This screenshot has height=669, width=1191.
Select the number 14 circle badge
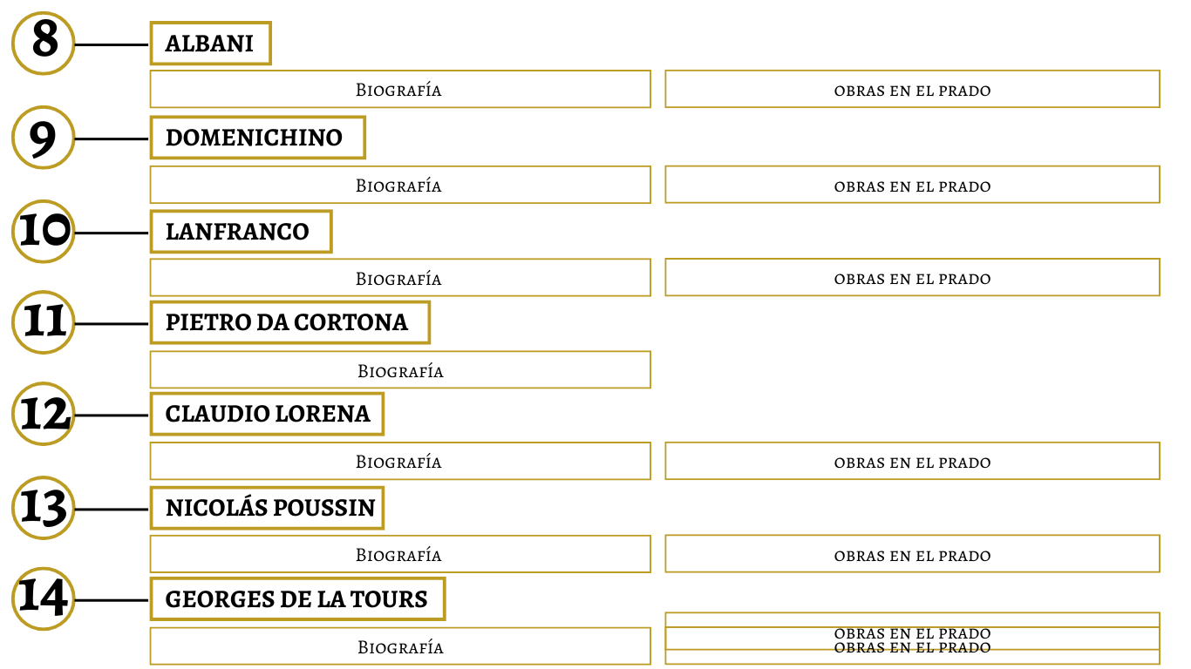click(x=44, y=598)
